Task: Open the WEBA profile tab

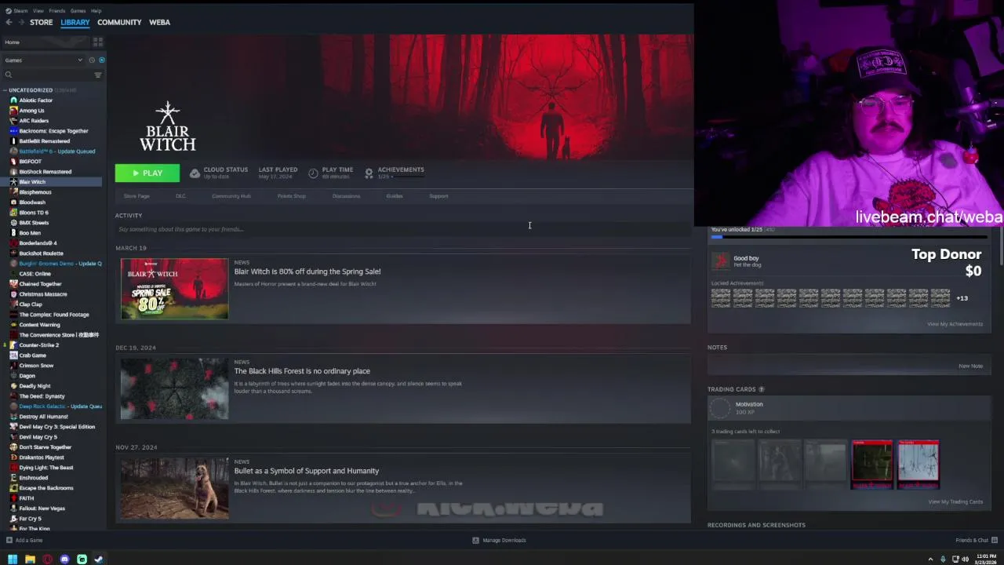Action: point(159,22)
